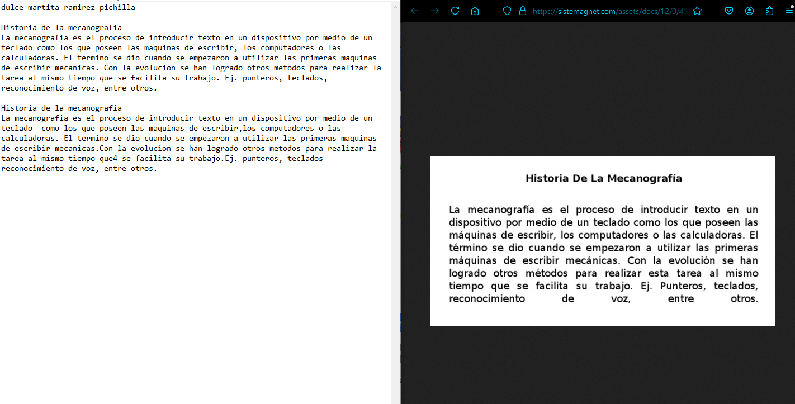This screenshot has height=404, width=795.
Task: Reload the sistemagnet page
Action: tap(455, 11)
